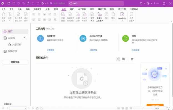Click the 导入 import form data icon
The height and width of the screenshot is (110, 173).
107,14
